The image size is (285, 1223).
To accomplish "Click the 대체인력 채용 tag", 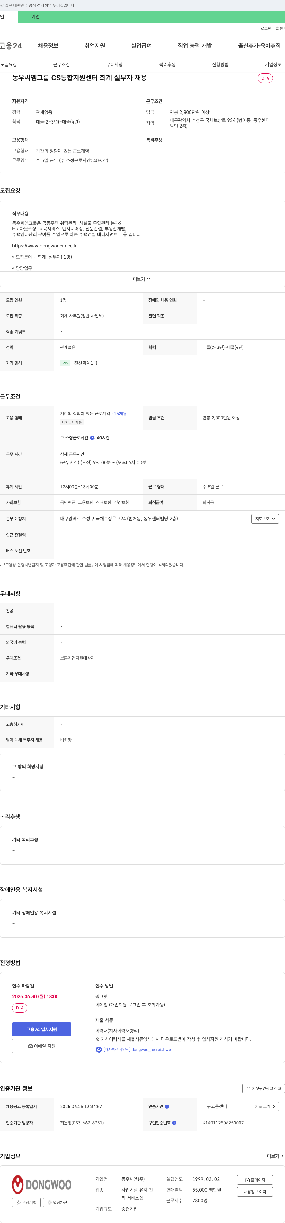I will tap(72, 422).
